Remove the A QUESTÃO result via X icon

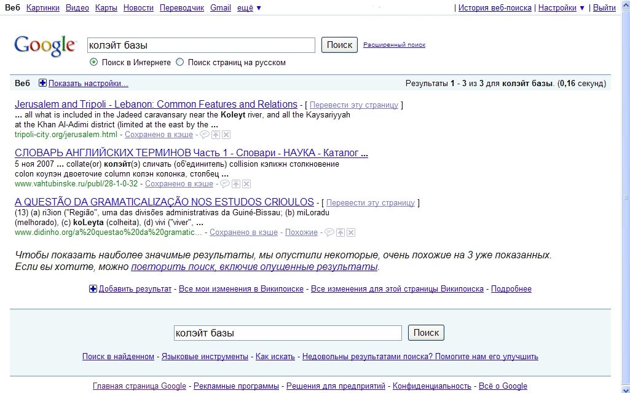[x=351, y=232]
